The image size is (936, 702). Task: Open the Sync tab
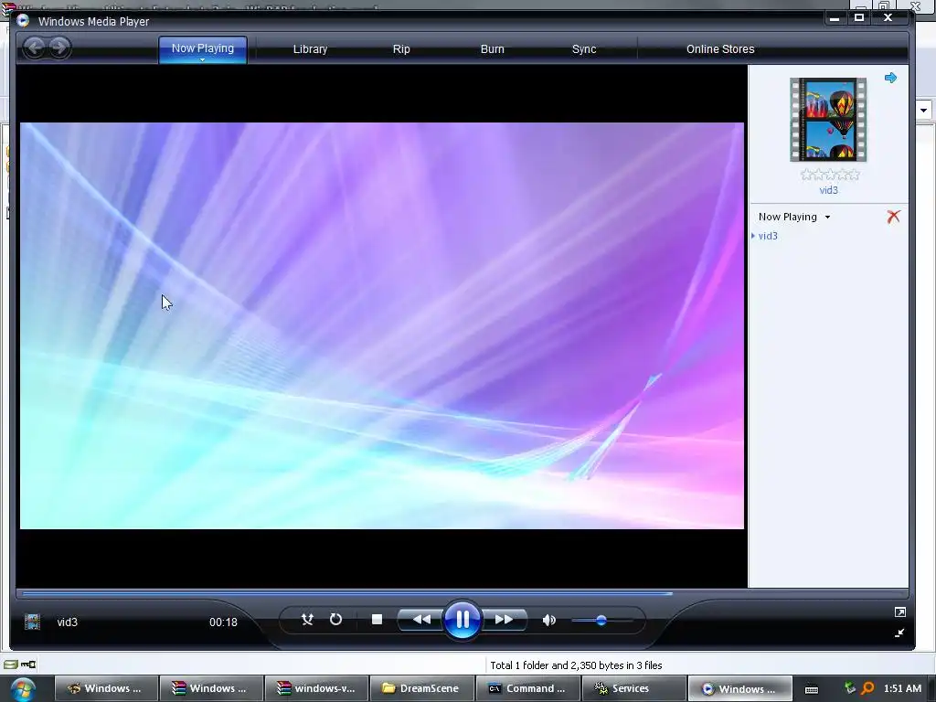[584, 49]
